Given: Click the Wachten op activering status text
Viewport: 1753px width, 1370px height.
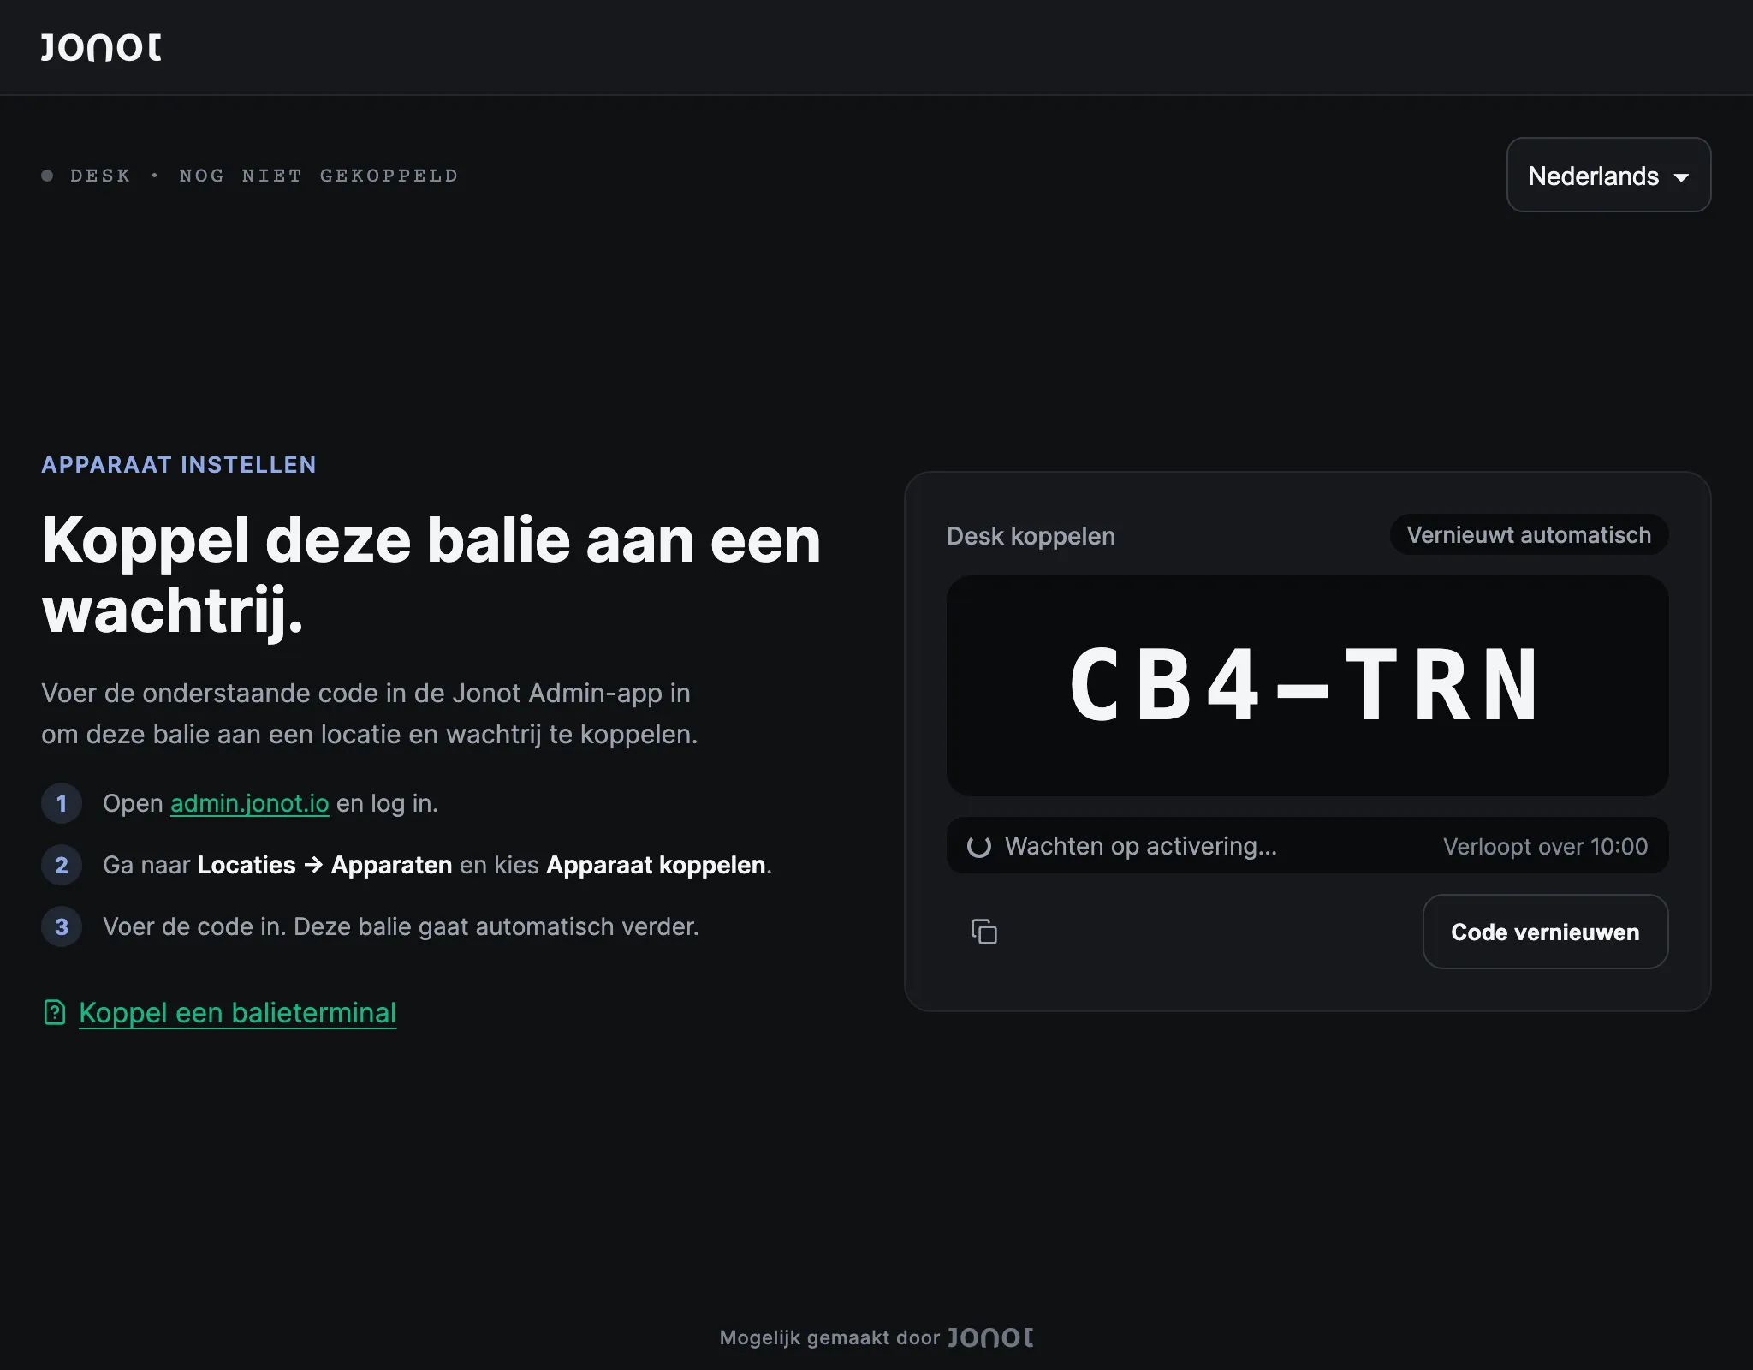Looking at the screenshot, I should pos(1140,846).
